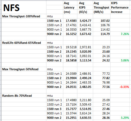Select the 3,630.55 Avg IOPS cell
131x121 pixels.
pyautogui.click(x=85, y=118)
